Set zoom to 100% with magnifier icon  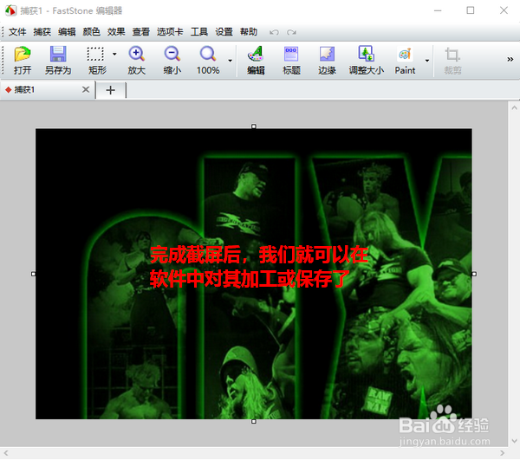pos(208,54)
